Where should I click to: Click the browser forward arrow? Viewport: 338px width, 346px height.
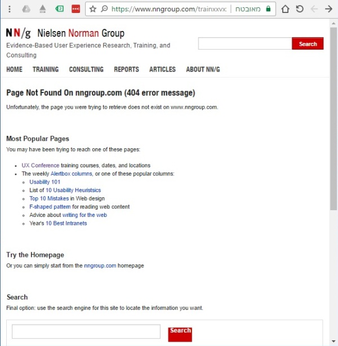[329, 9]
